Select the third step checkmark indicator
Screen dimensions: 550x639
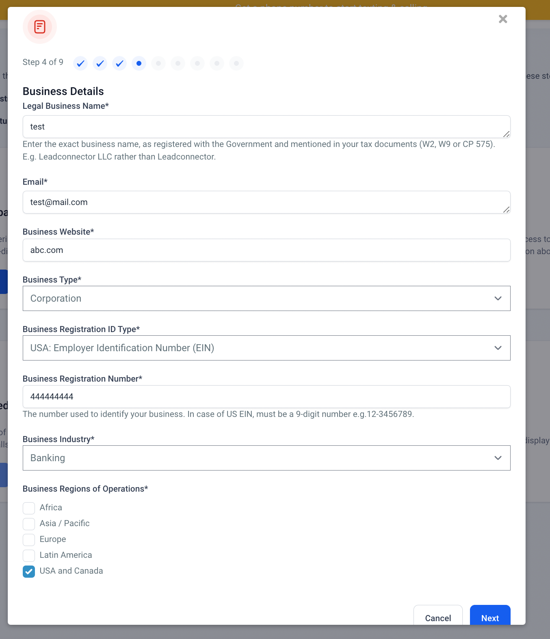tap(119, 63)
